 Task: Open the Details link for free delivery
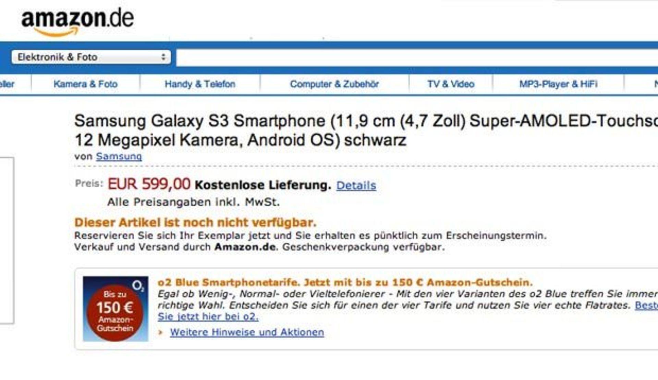tap(356, 185)
